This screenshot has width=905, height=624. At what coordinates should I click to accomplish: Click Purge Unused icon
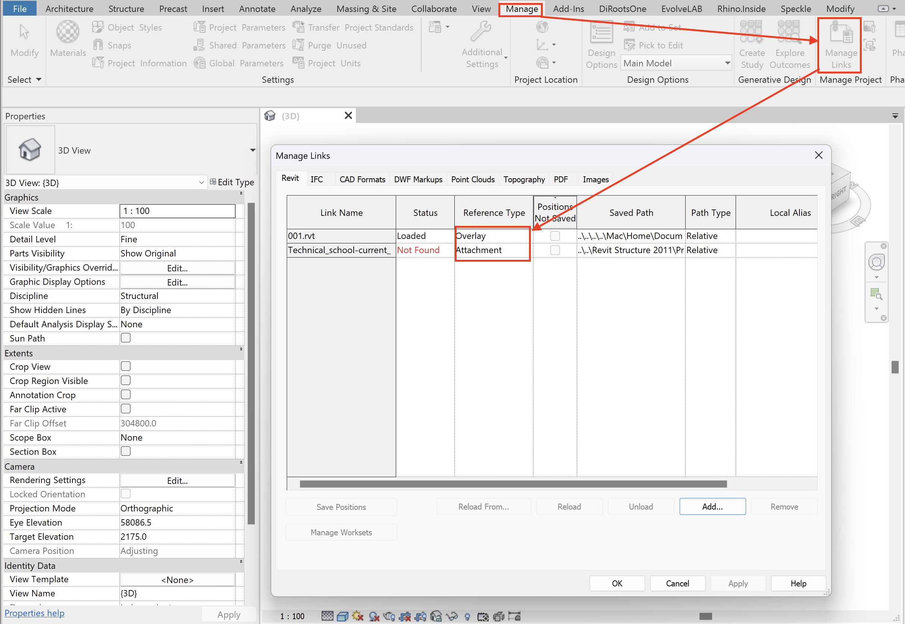click(298, 45)
